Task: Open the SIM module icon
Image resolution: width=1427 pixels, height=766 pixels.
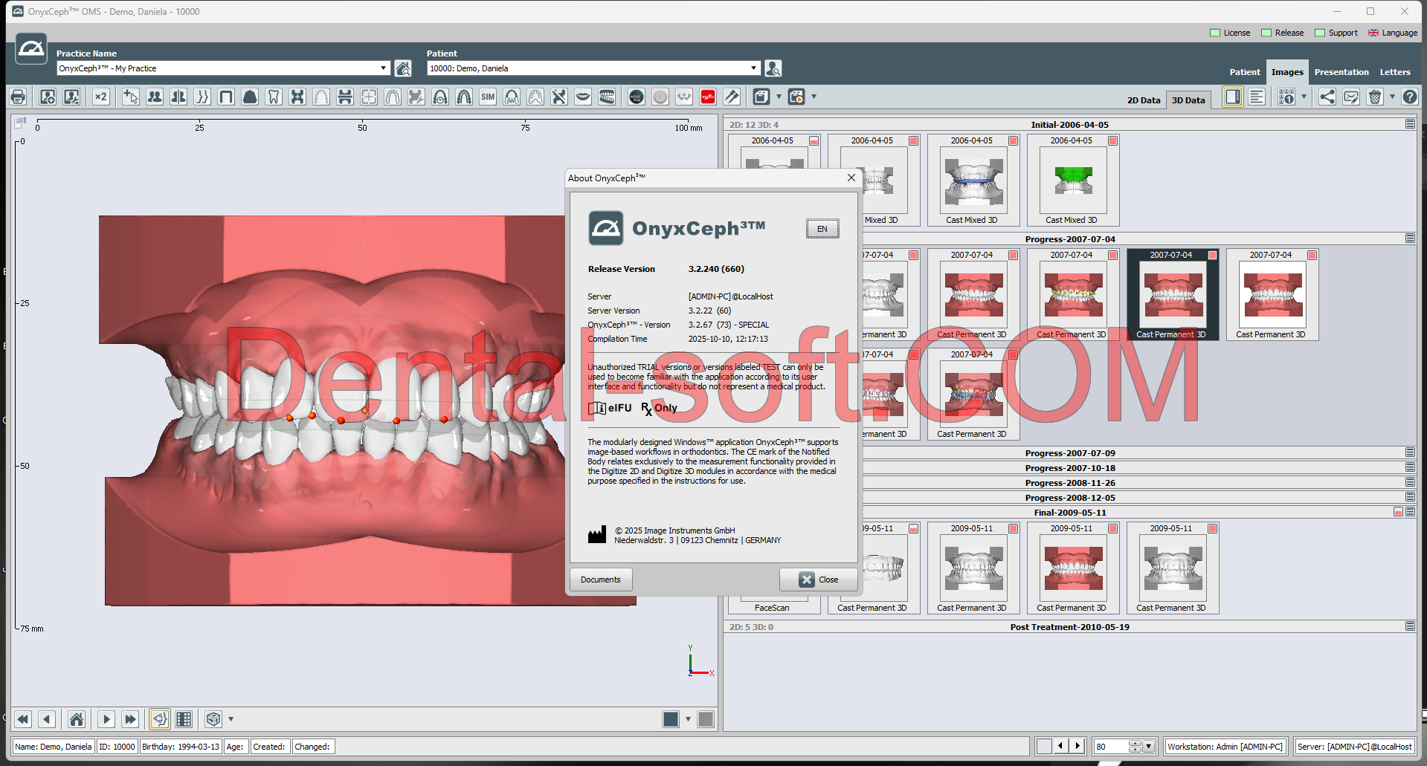Action: [488, 97]
